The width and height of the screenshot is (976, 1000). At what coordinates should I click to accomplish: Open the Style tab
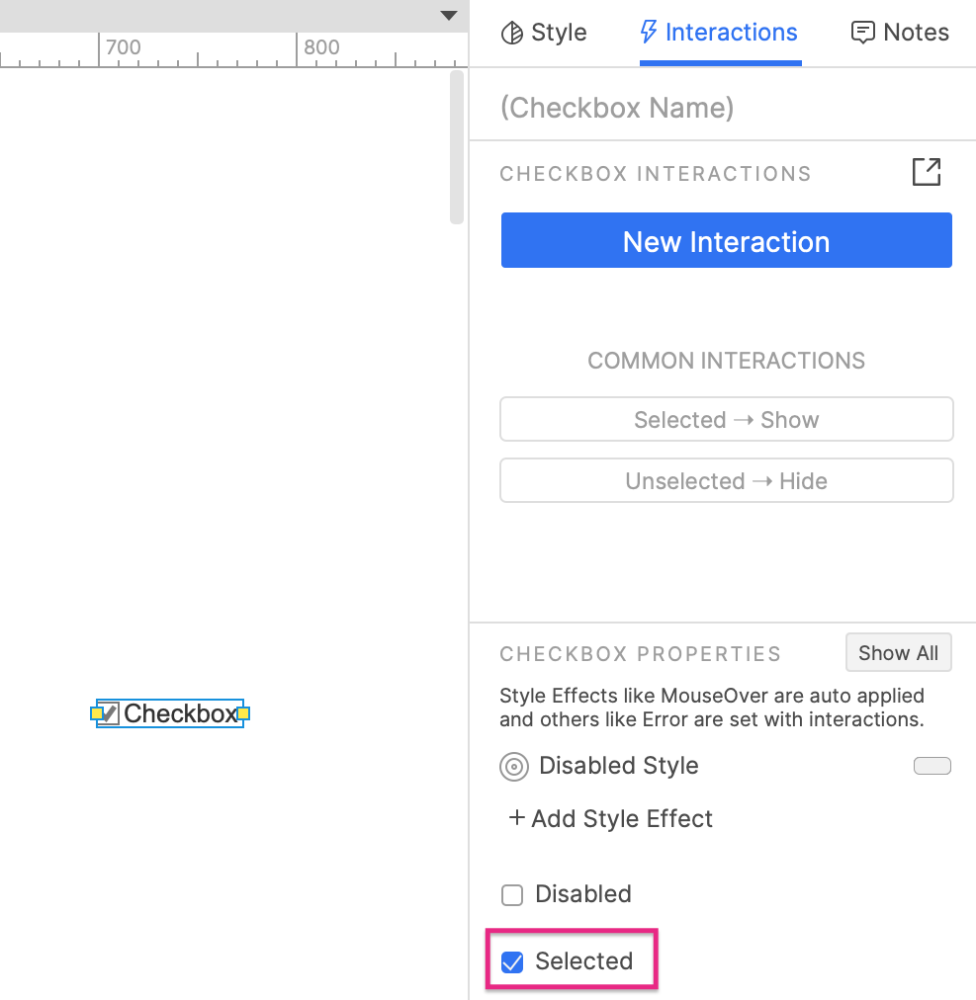pos(543,33)
